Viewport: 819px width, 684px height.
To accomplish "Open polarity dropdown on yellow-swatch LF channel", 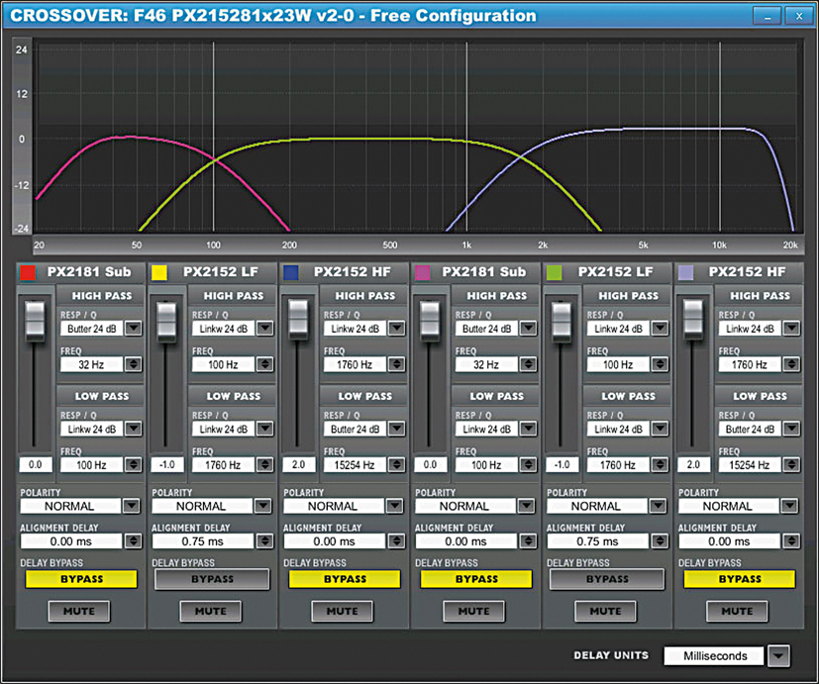I will 262,506.
